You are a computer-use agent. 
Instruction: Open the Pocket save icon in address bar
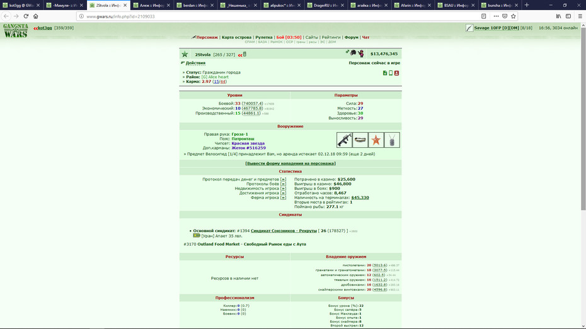pyautogui.click(x=505, y=16)
